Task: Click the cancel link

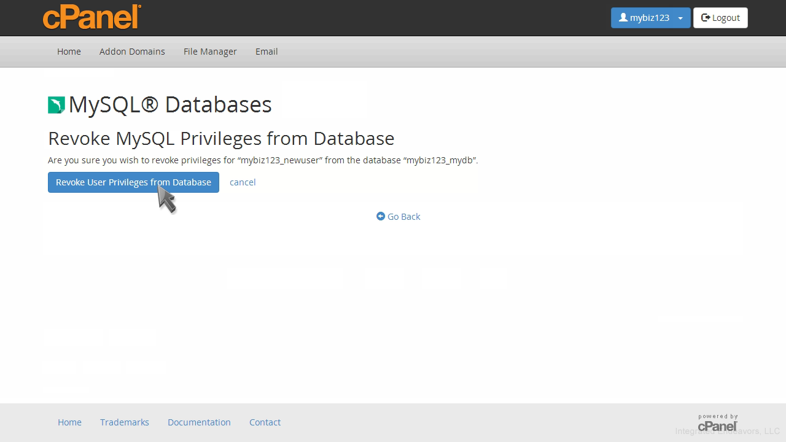Action: 243,182
